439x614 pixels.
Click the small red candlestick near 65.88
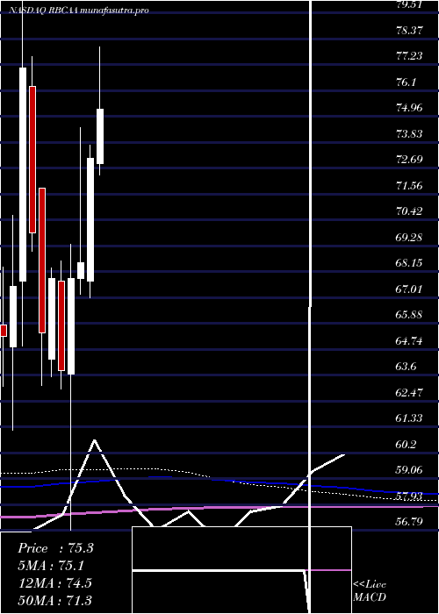tap(4, 331)
